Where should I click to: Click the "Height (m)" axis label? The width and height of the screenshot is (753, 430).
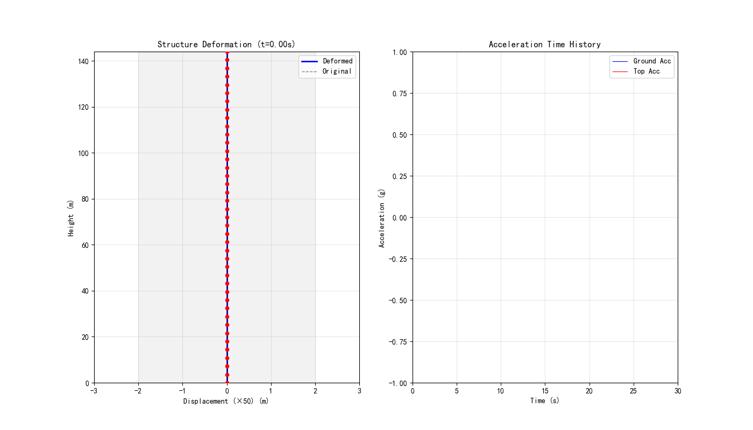[x=71, y=218]
